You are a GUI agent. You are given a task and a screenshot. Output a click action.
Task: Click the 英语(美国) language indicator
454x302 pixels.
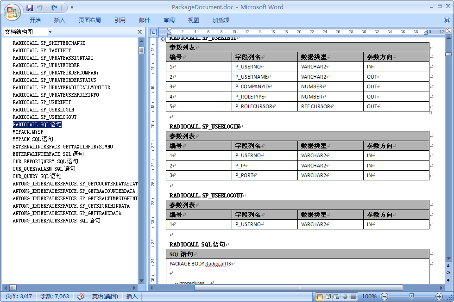pyautogui.click(x=105, y=296)
